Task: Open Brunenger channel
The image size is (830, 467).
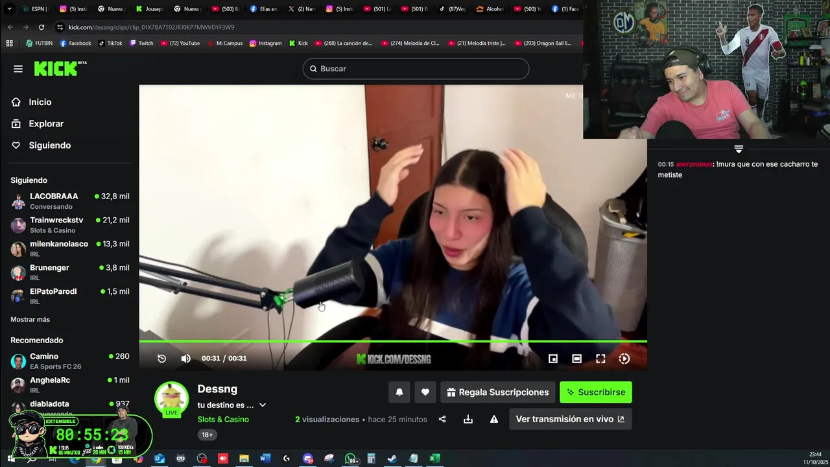Action: tap(69, 272)
